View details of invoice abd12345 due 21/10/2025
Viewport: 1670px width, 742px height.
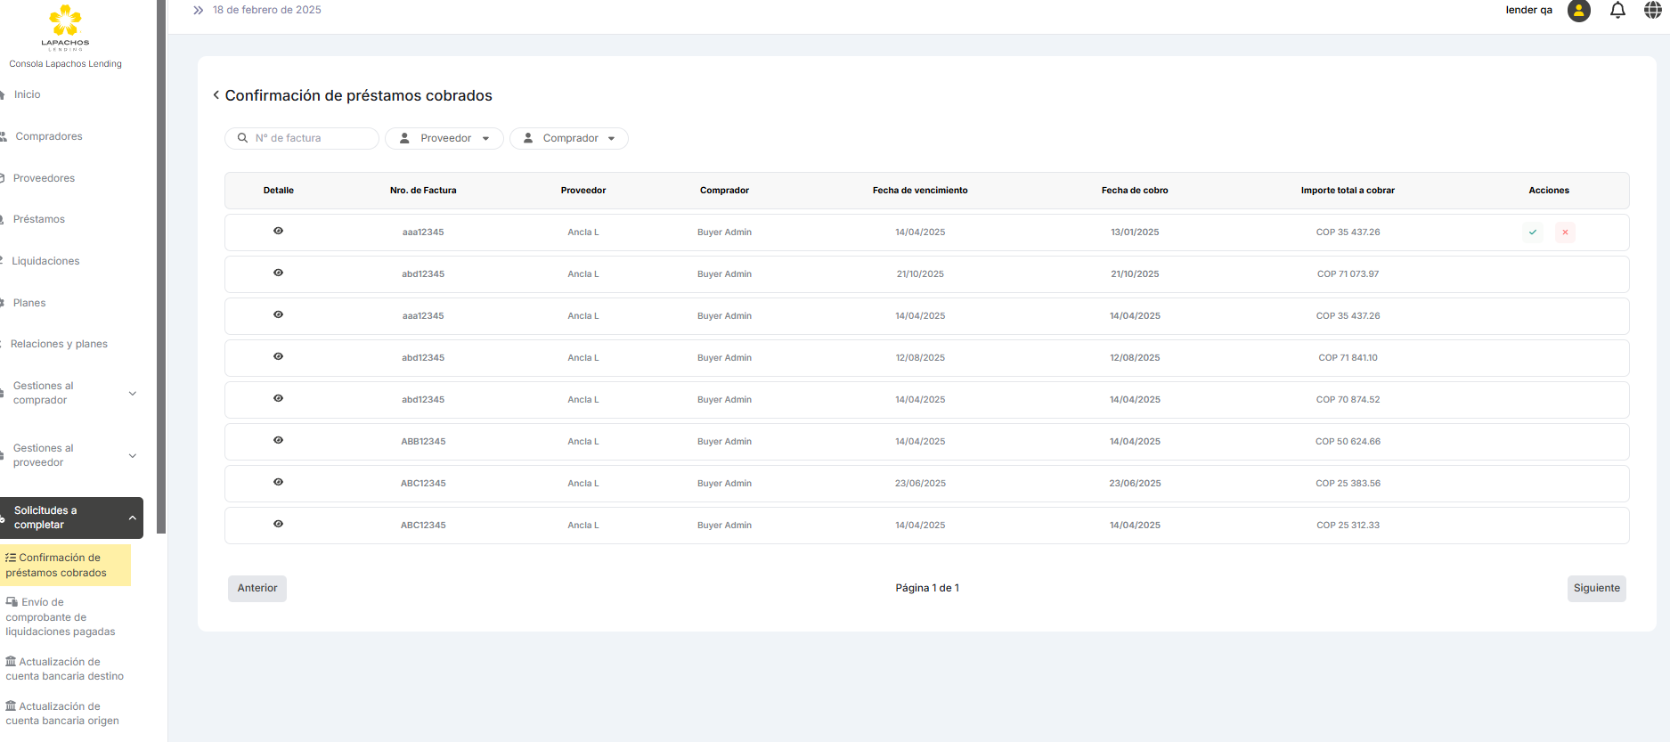(278, 273)
